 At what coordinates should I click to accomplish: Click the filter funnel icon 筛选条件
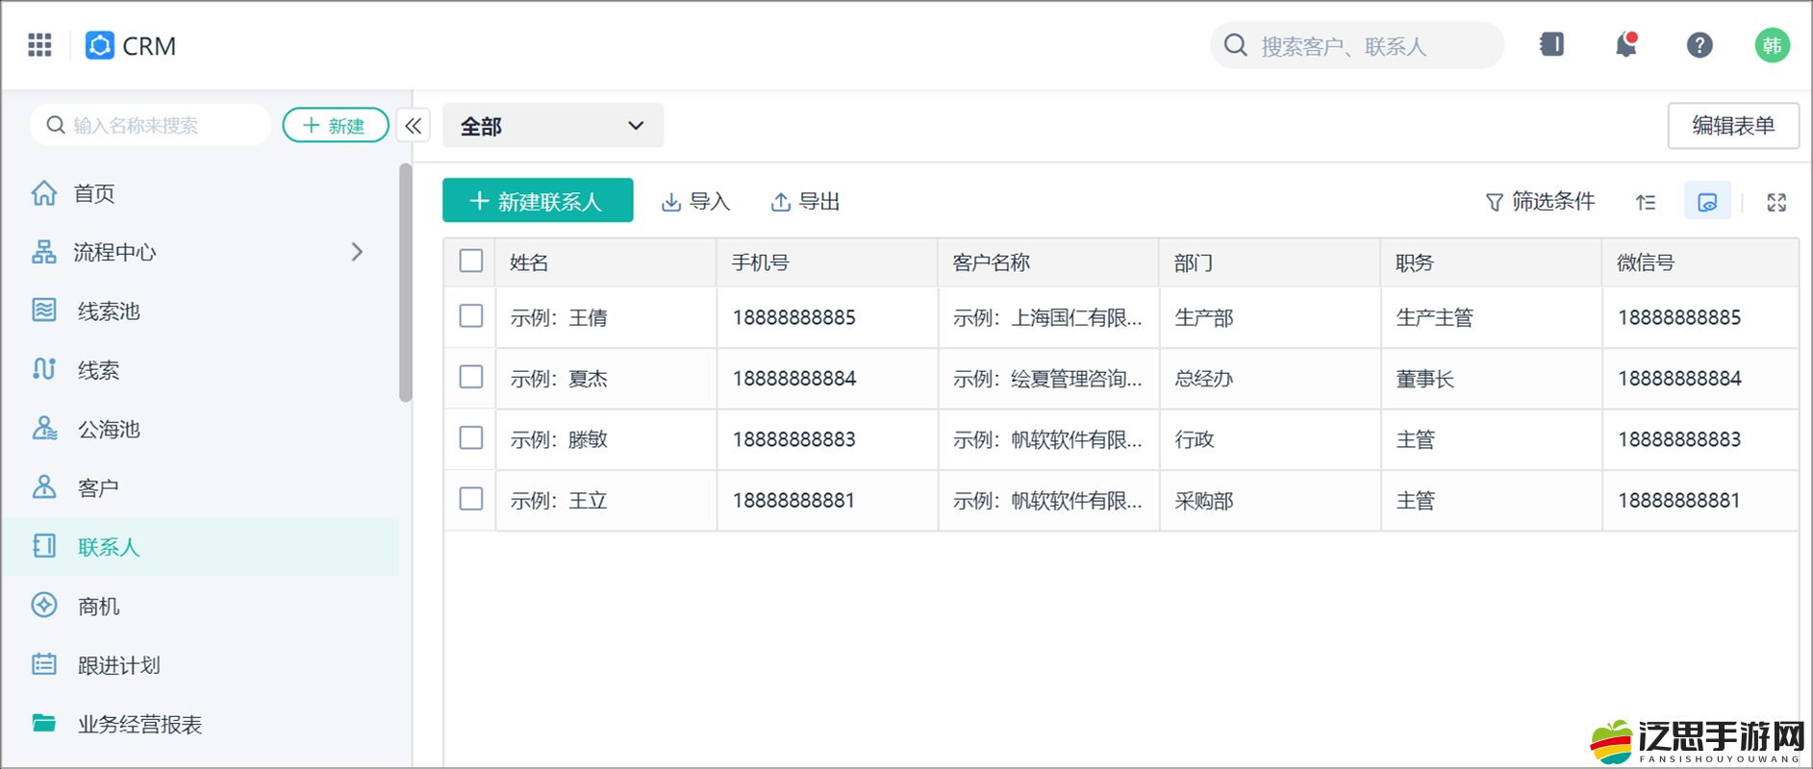pos(1494,202)
